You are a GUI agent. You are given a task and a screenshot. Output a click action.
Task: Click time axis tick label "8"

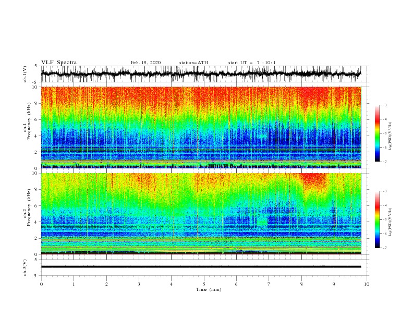(x=301, y=284)
